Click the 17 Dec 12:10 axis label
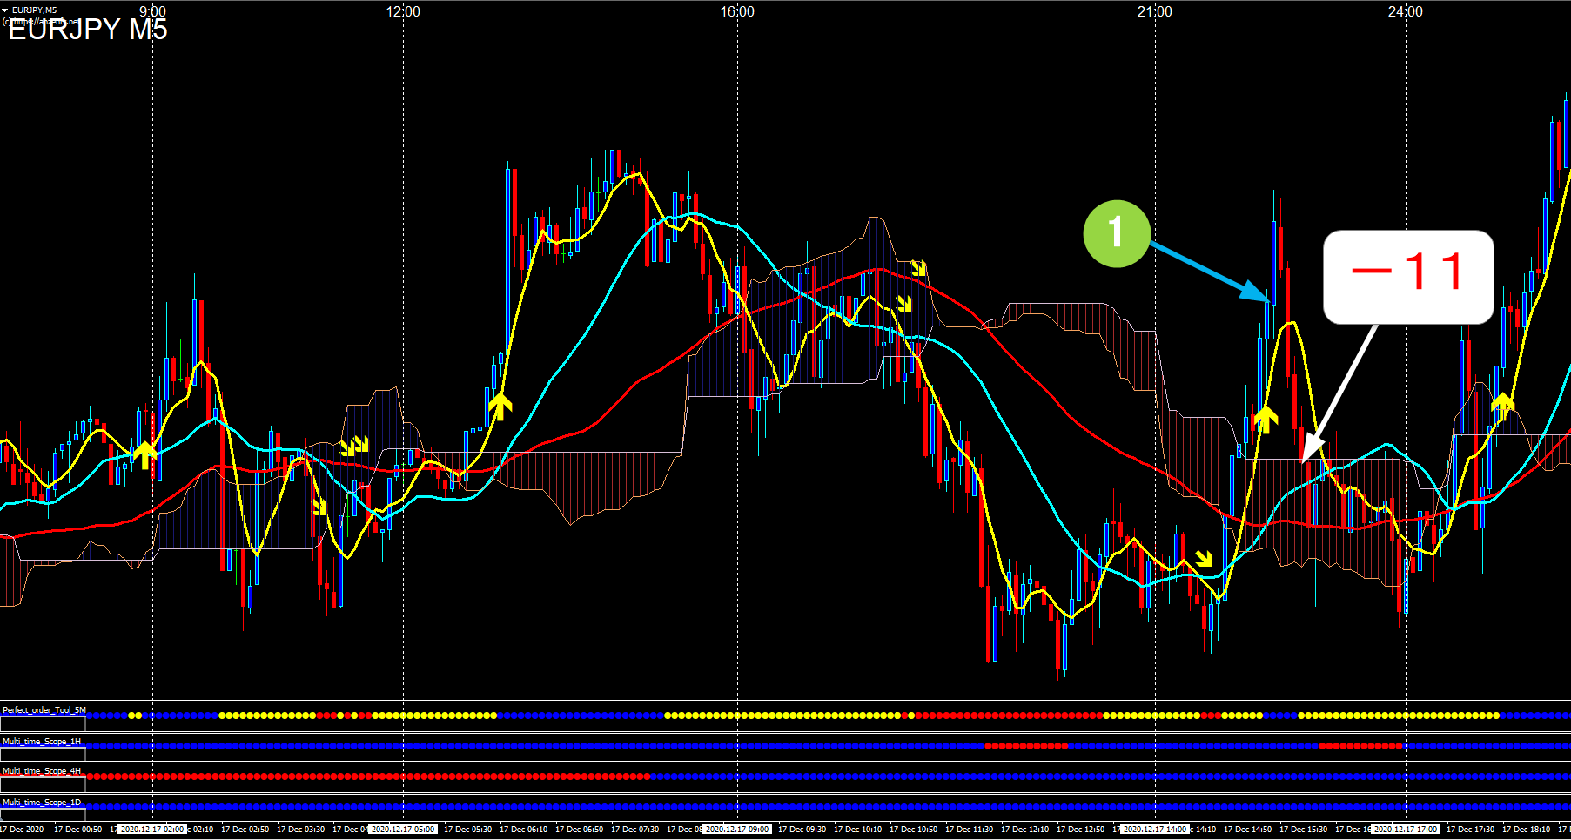The height and width of the screenshot is (840, 1571). [x=1024, y=830]
